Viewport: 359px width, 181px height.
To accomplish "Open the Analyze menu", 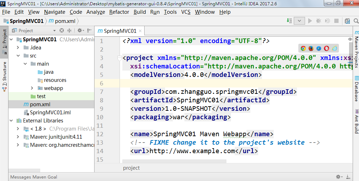I will click(96, 12).
